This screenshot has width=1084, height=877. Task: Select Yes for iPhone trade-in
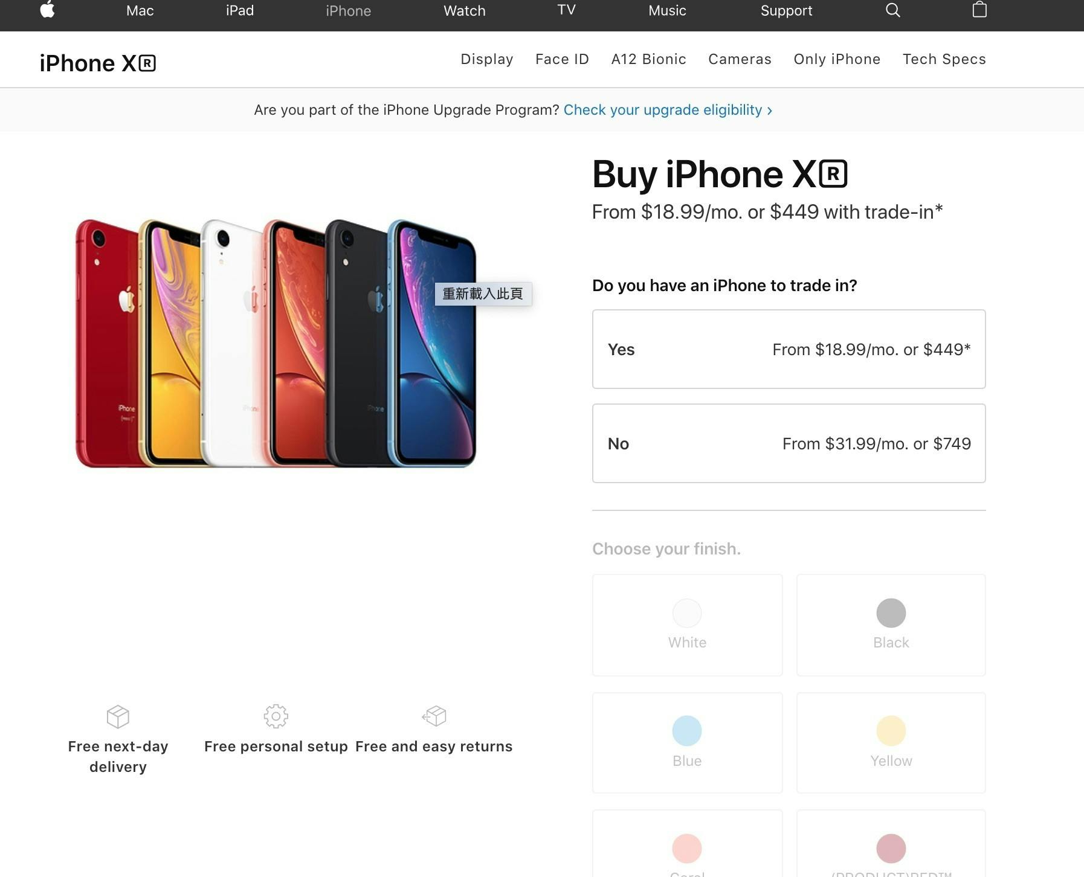pyautogui.click(x=789, y=349)
